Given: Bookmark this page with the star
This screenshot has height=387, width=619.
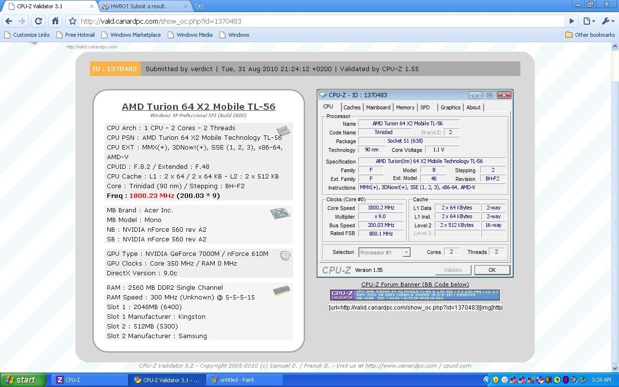Looking at the screenshot, I should click(73, 21).
